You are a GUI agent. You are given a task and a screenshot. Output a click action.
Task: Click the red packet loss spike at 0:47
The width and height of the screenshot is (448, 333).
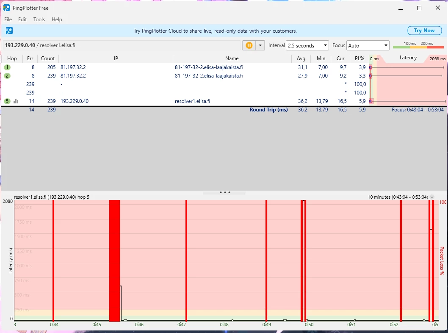[186, 261]
